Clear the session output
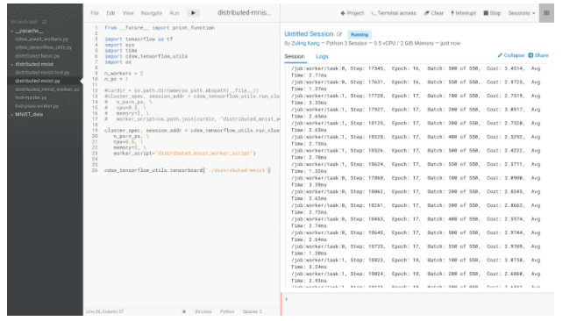Viewport: 584px width, 321px height. 433,13
